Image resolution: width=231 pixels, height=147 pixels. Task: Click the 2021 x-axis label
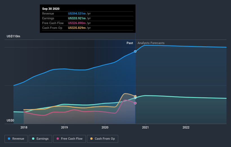[145, 127]
